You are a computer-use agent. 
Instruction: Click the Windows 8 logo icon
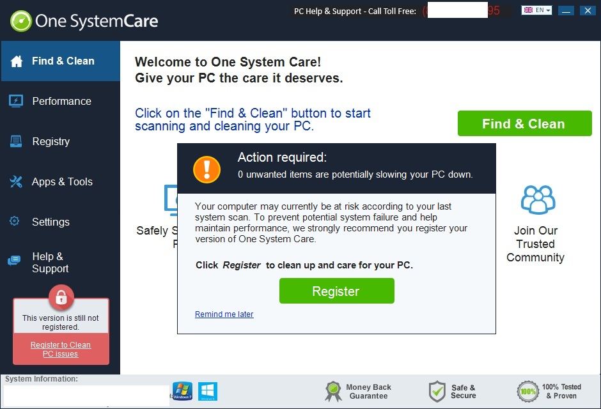point(208,391)
